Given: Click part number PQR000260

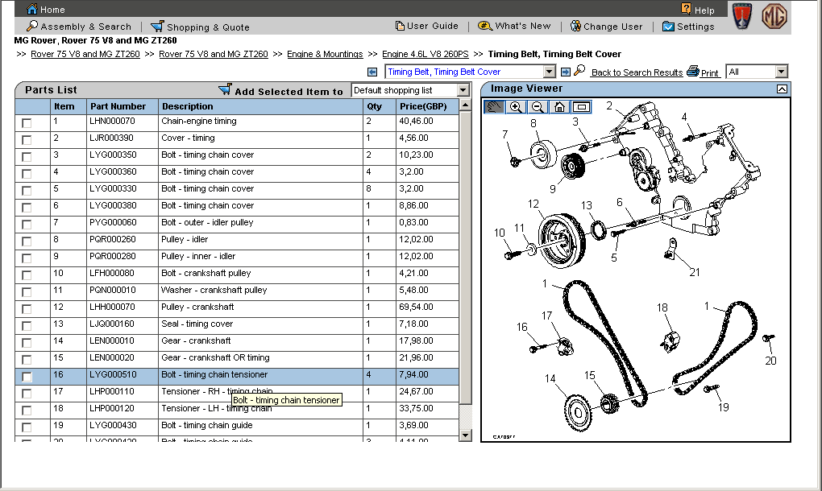Looking at the screenshot, I should coord(112,239).
